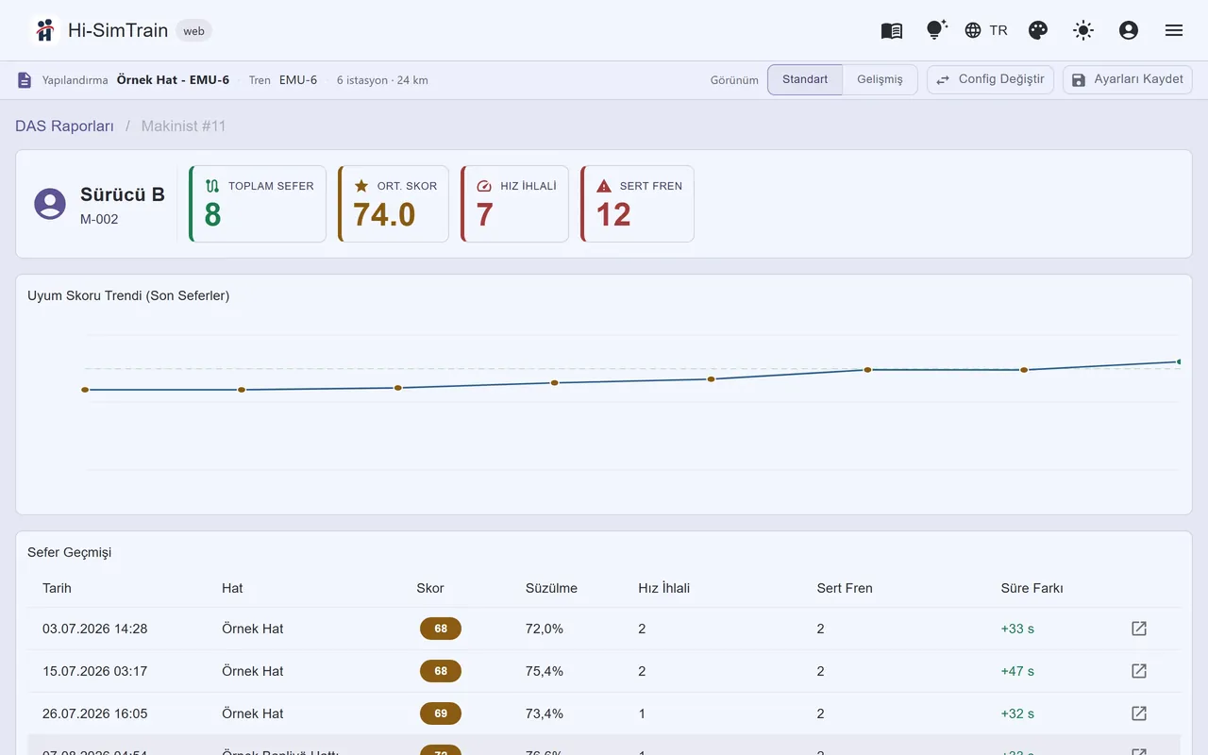The height and width of the screenshot is (755, 1208).
Task: Click the Süzülme column header
Action: click(x=551, y=588)
